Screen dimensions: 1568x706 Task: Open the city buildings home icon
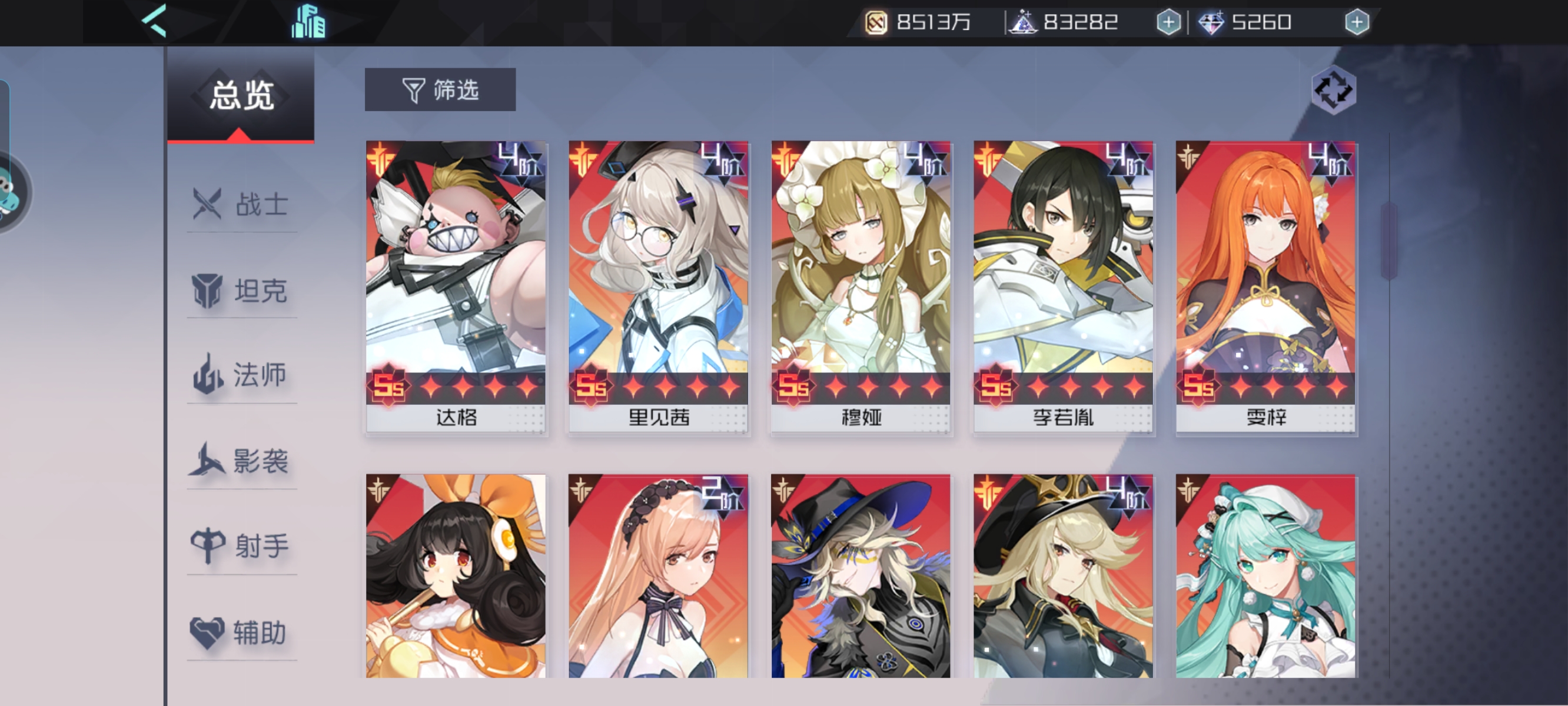[308, 22]
